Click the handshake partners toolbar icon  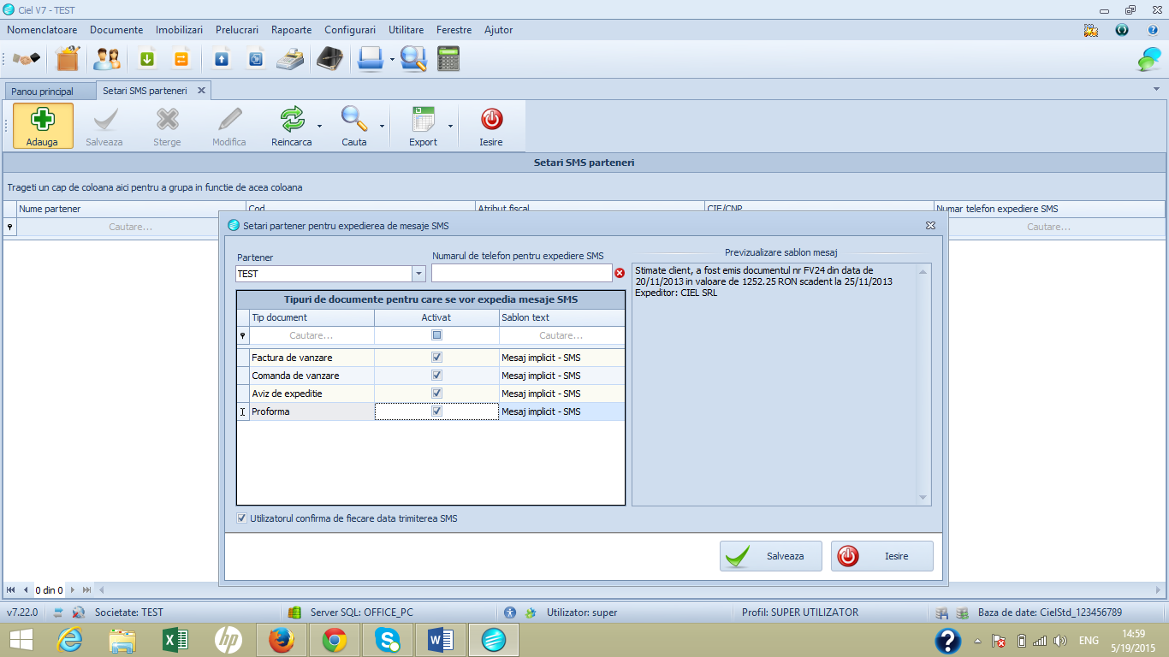(x=27, y=59)
